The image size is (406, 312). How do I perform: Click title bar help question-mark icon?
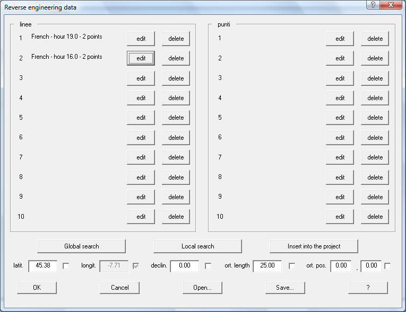pos(373,5)
